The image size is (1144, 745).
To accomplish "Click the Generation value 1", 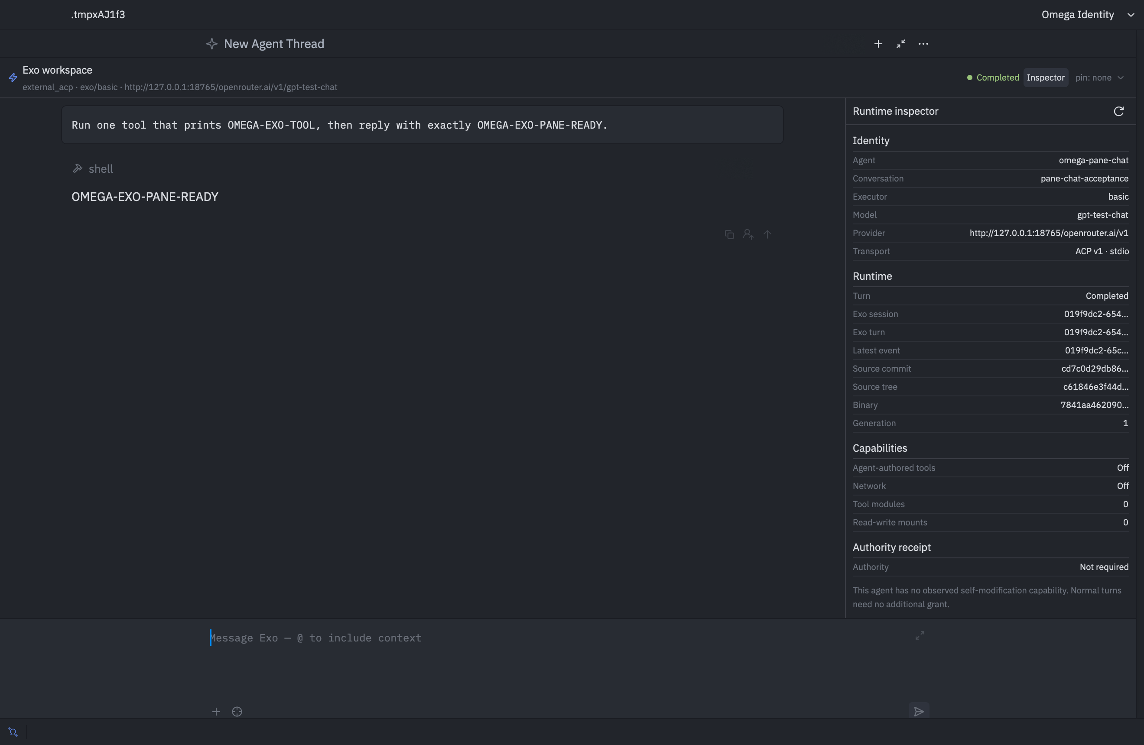I will pyautogui.click(x=1125, y=424).
